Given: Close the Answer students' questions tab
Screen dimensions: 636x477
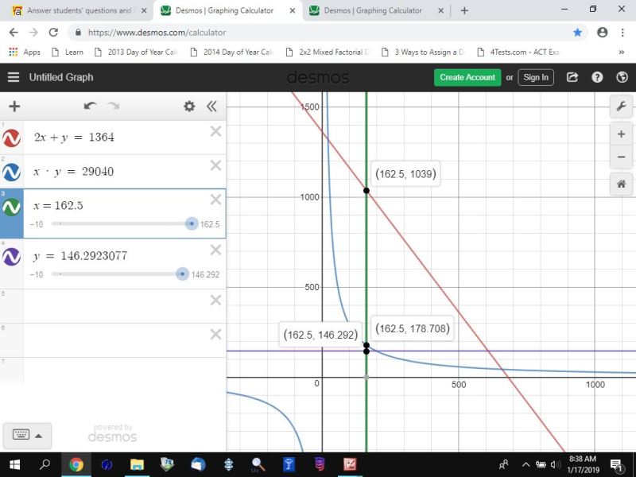Looking at the screenshot, I should click(x=144, y=10).
